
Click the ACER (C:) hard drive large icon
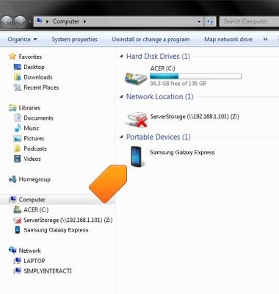click(136, 79)
